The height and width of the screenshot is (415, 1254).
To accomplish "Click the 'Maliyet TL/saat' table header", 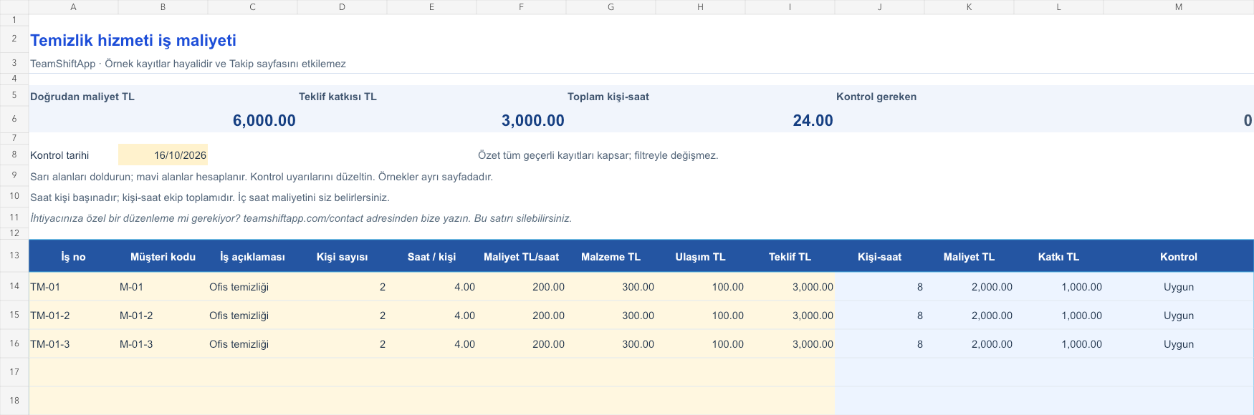I will (x=521, y=257).
